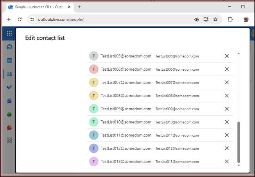Click the avatar of TestList008@somedom.com
The height and width of the screenshot is (177, 255).
(x=94, y=96)
